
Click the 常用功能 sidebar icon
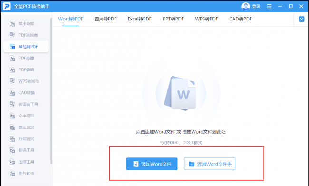pos(12,24)
